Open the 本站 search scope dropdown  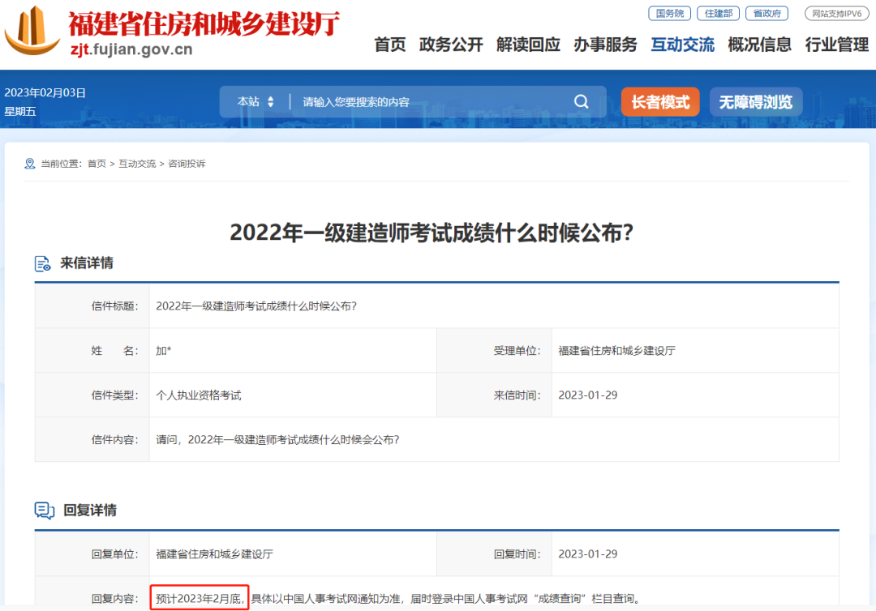pos(256,102)
